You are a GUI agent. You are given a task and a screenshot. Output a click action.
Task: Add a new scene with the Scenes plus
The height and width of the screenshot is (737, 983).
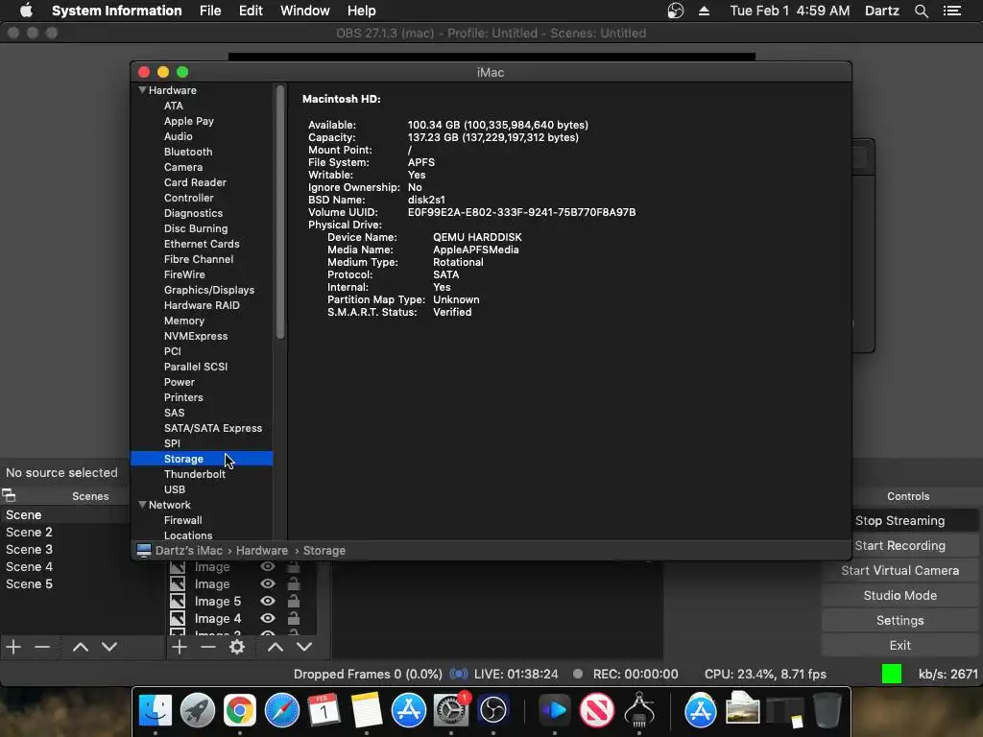click(x=13, y=647)
